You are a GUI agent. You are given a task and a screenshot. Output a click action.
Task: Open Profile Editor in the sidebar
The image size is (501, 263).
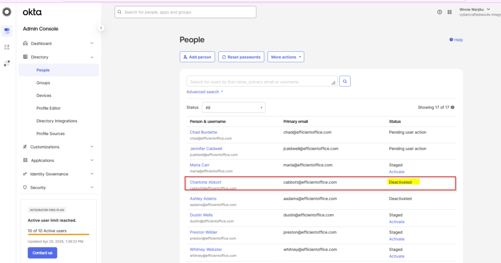click(x=48, y=108)
